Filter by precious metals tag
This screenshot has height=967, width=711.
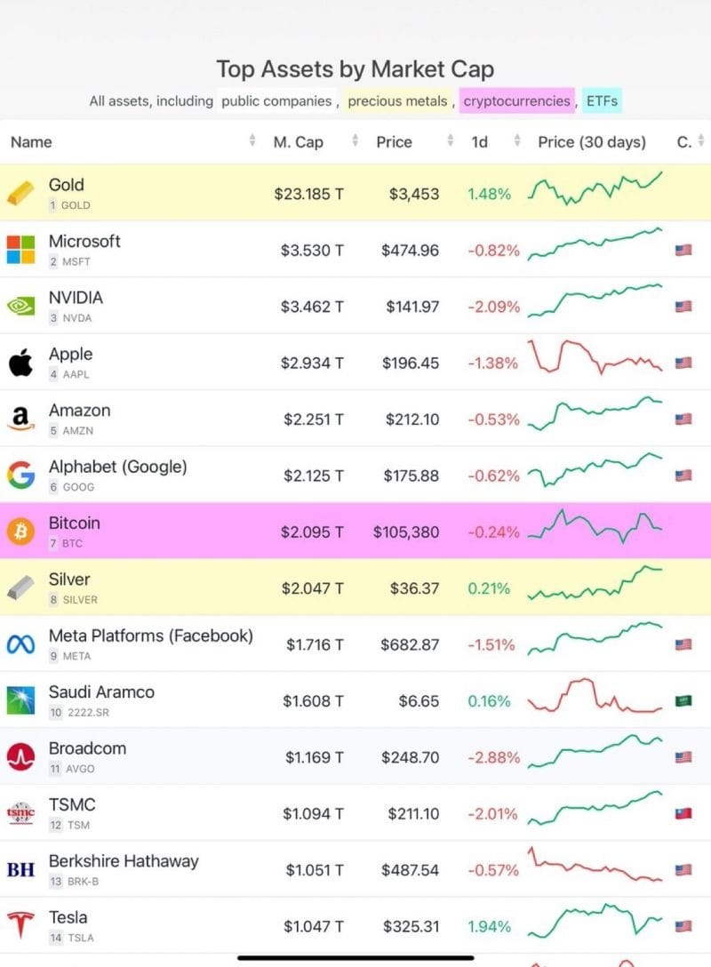398,101
